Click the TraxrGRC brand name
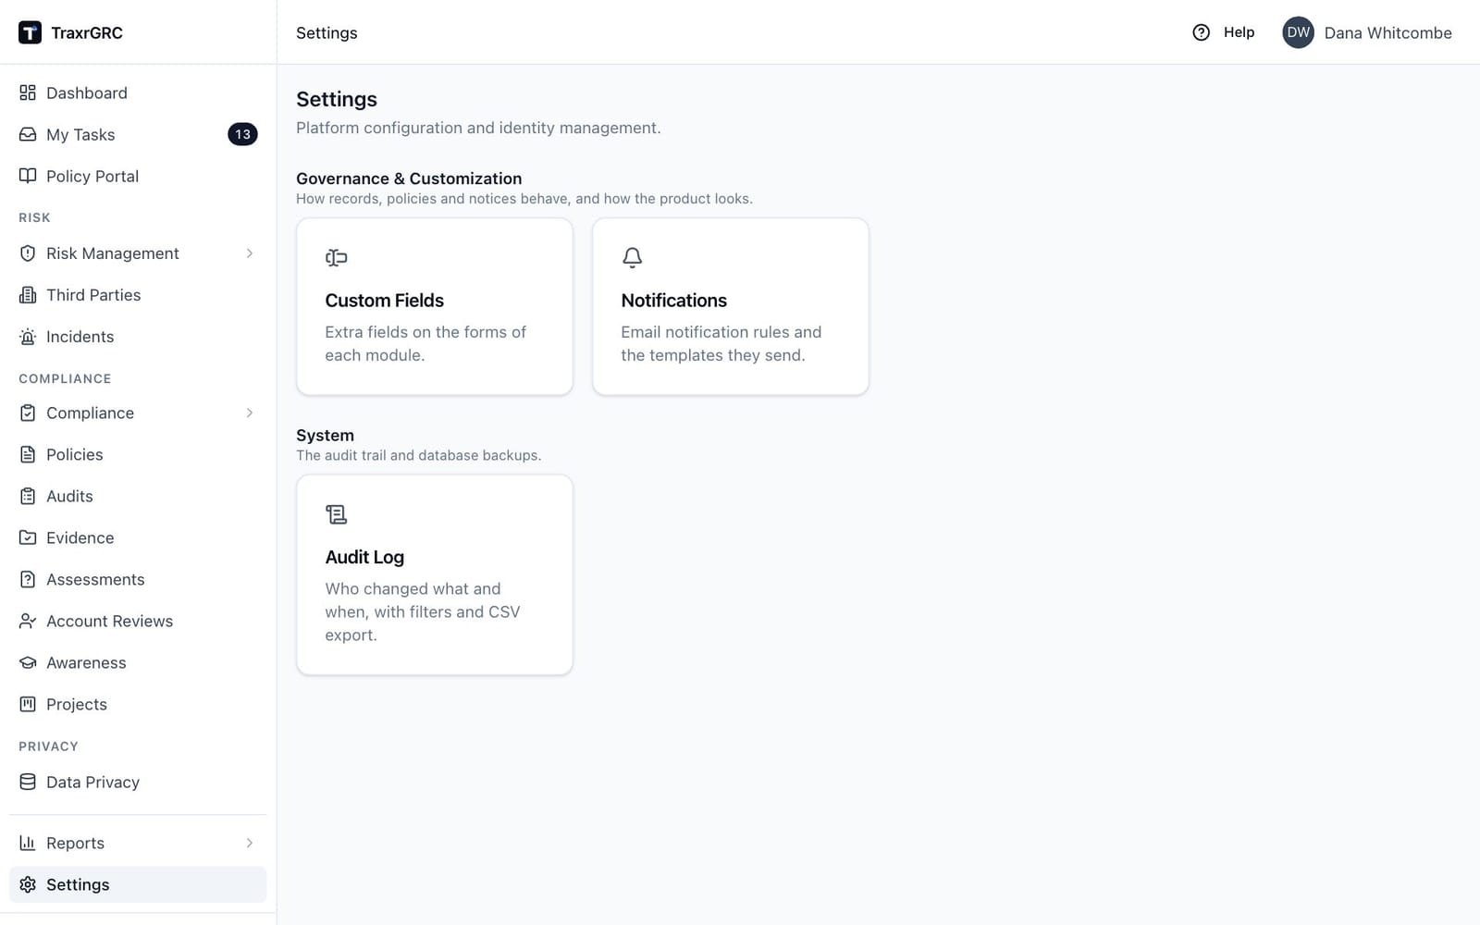The width and height of the screenshot is (1480, 925). tap(87, 32)
